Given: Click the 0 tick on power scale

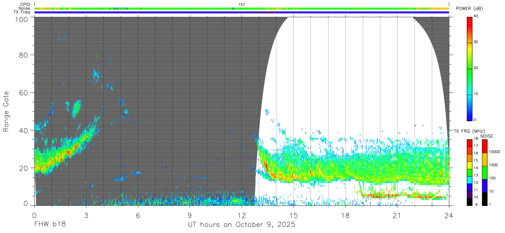Looking at the screenshot, I should click(475, 120).
